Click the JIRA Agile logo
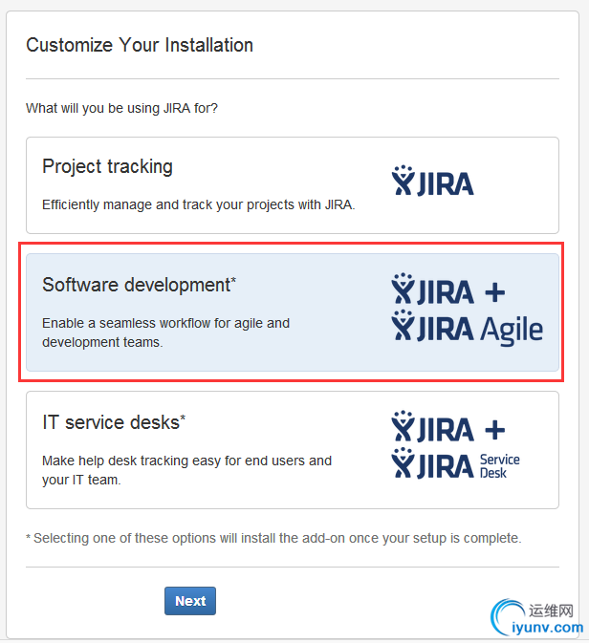The width and height of the screenshot is (589, 643). pos(467,327)
